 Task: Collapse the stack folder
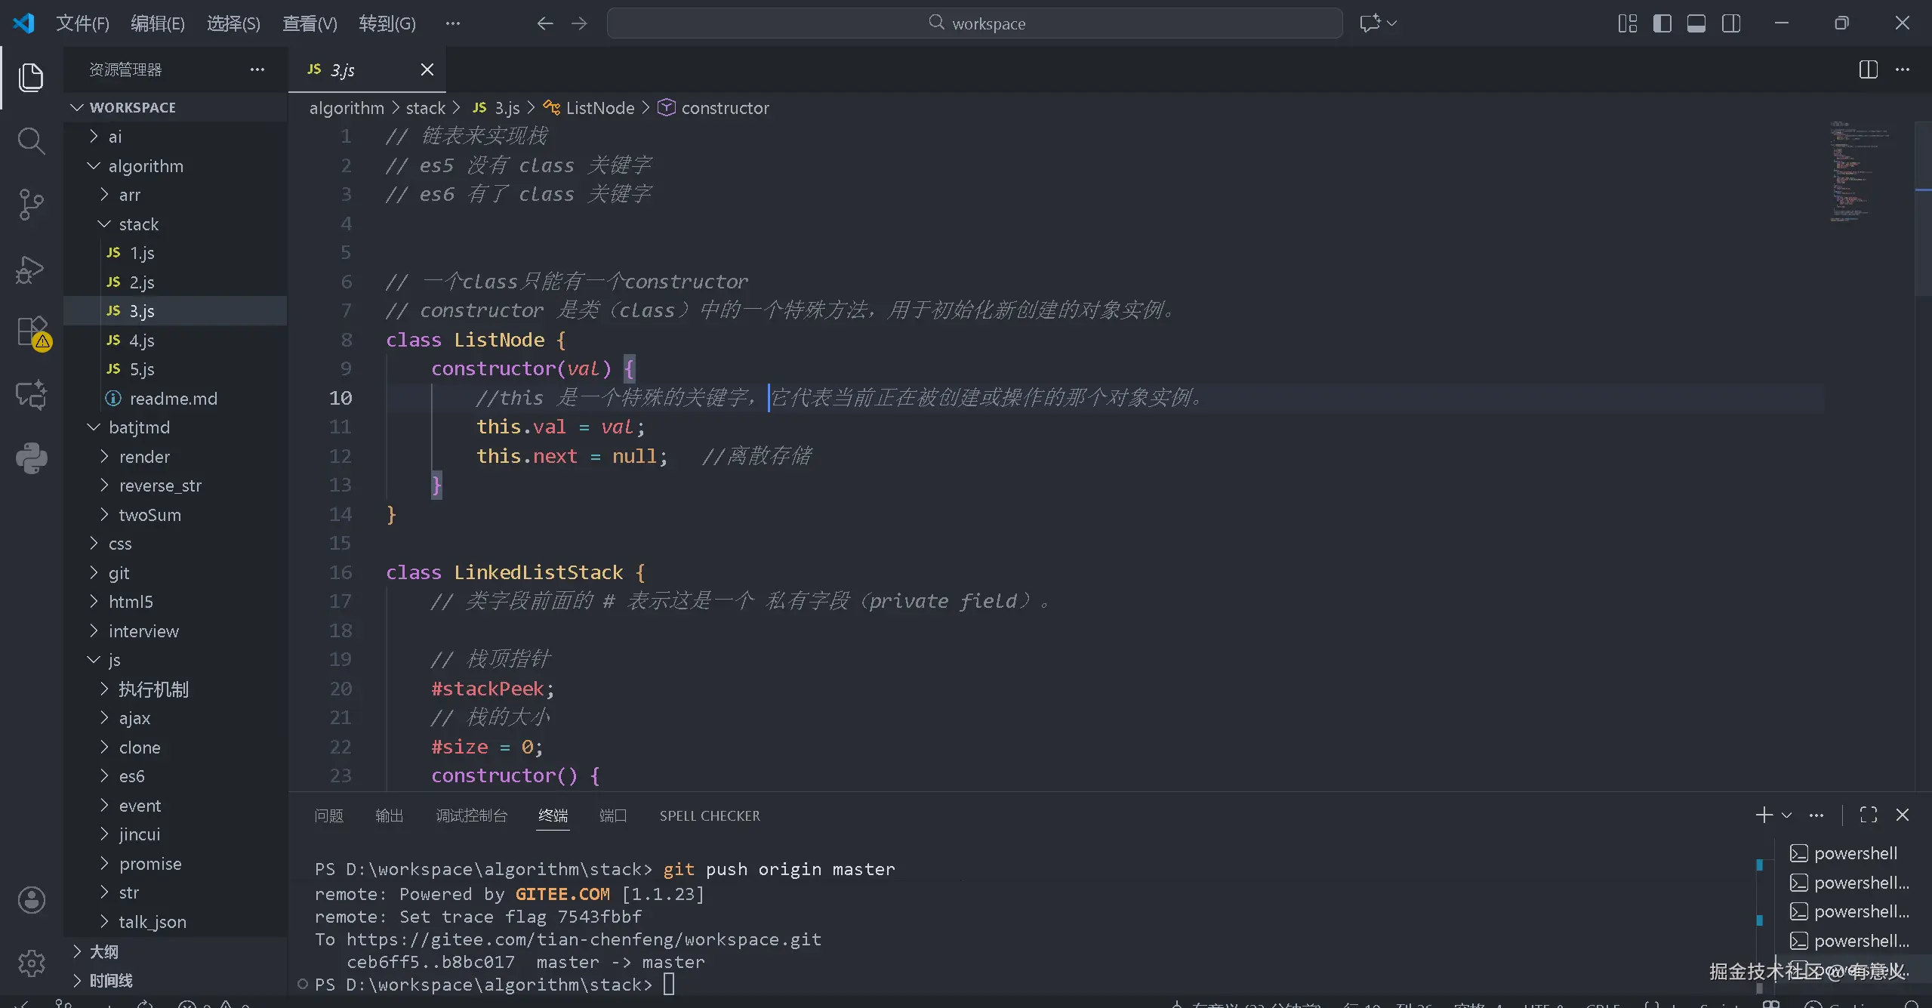[138, 224]
